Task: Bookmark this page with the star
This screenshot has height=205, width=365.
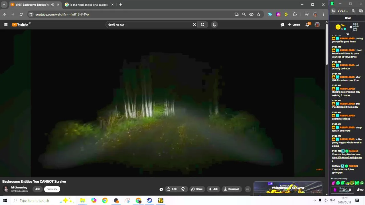Action: click(x=259, y=14)
